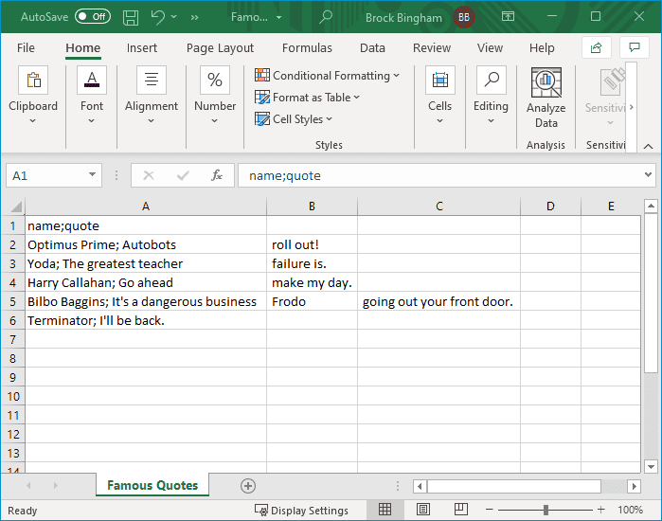The width and height of the screenshot is (662, 521).
Task: Add a new sheet with plus icon
Action: [x=248, y=486]
